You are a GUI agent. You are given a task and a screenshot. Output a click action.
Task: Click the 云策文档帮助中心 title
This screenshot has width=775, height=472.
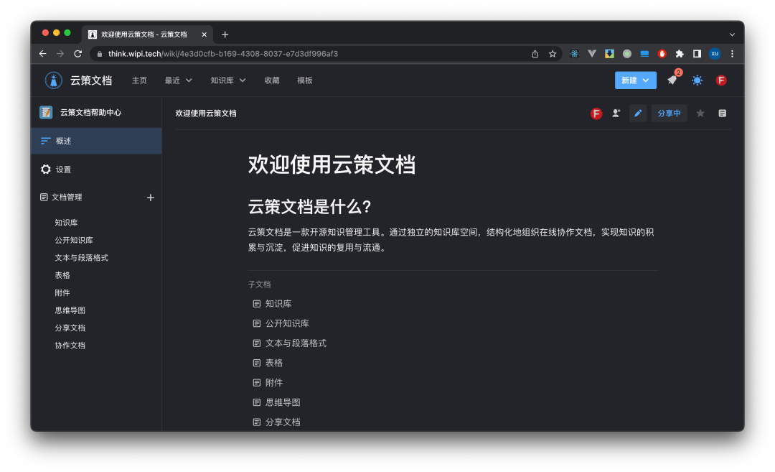tap(90, 112)
